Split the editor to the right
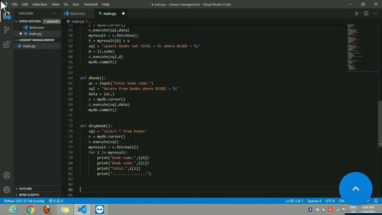Screen dimensions: 382x215 point(366,14)
